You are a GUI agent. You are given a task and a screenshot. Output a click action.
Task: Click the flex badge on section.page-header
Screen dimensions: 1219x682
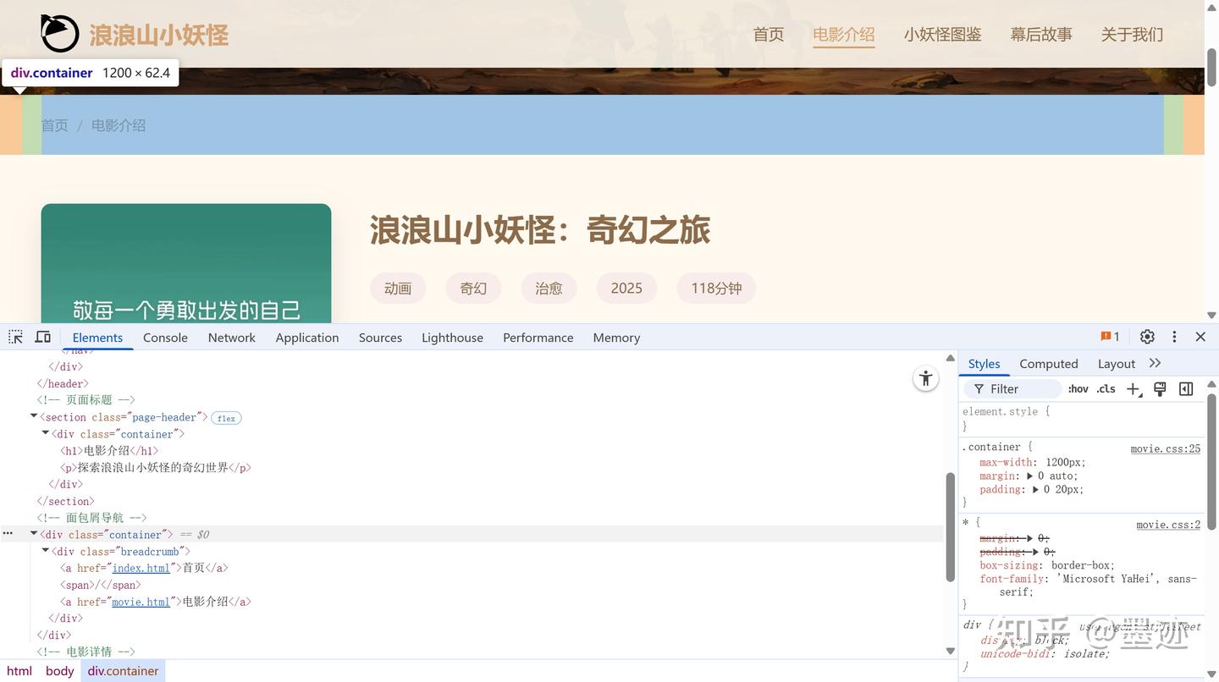tap(226, 418)
